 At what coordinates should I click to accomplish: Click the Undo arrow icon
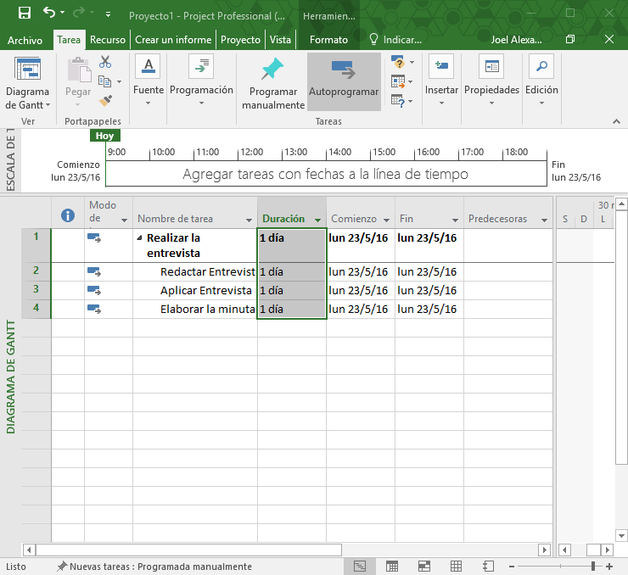[50, 14]
